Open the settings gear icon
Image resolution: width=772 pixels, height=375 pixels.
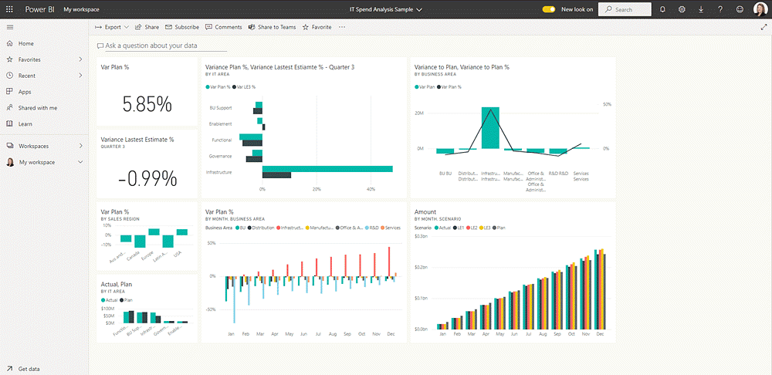click(682, 9)
